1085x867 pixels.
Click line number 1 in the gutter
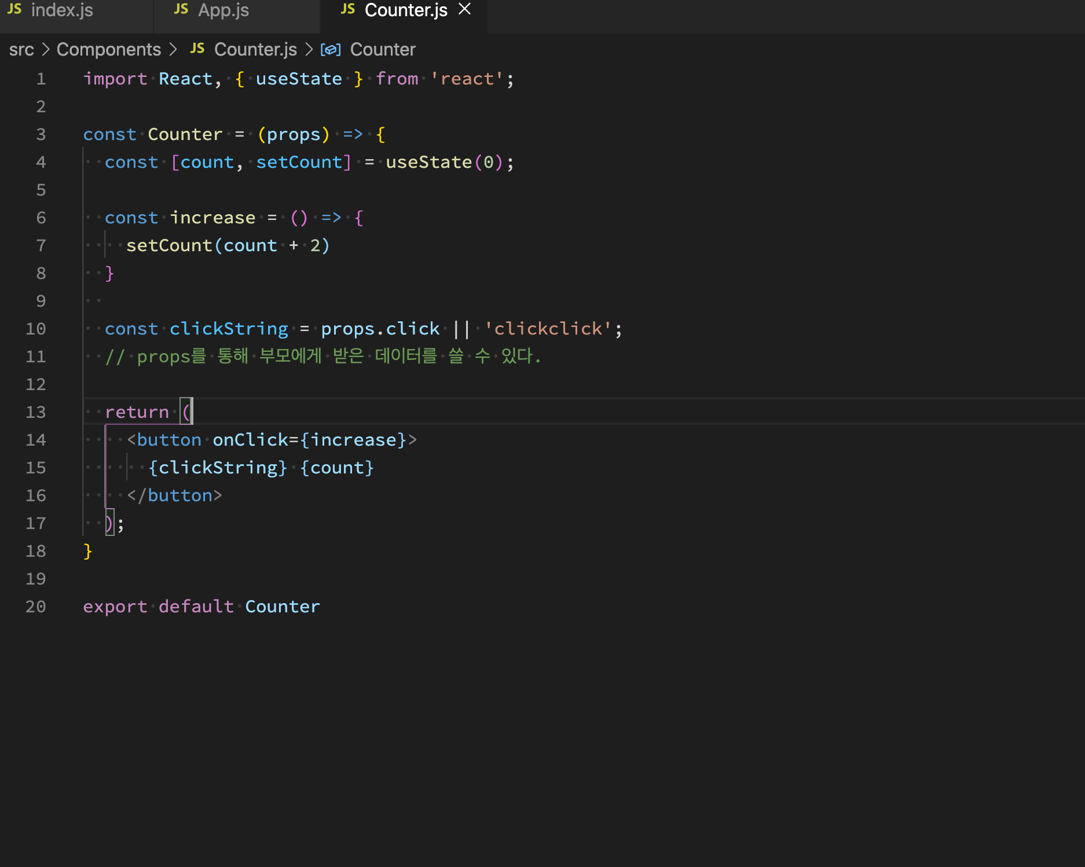(41, 79)
